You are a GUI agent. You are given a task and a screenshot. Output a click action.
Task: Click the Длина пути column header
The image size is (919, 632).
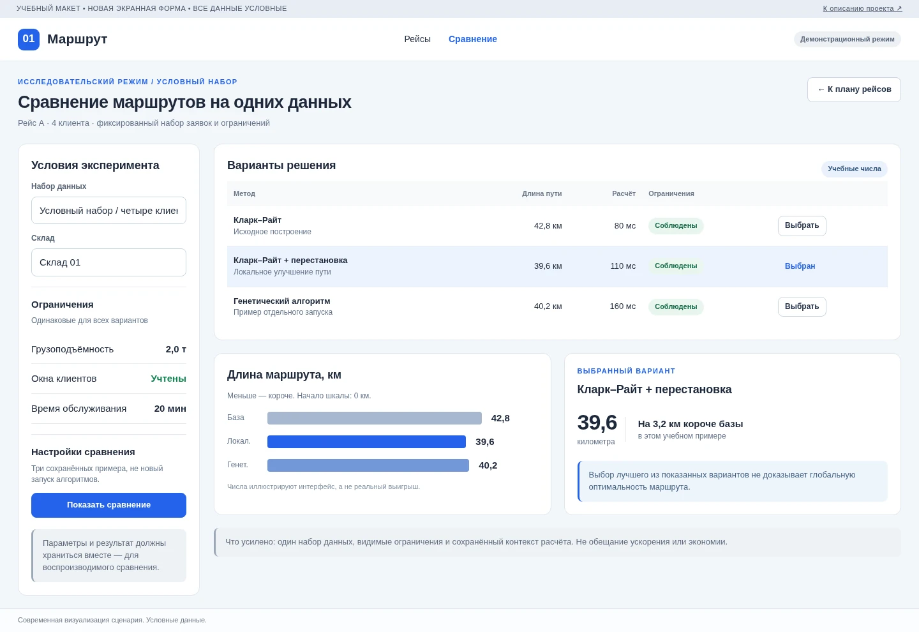(x=542, y=193)
